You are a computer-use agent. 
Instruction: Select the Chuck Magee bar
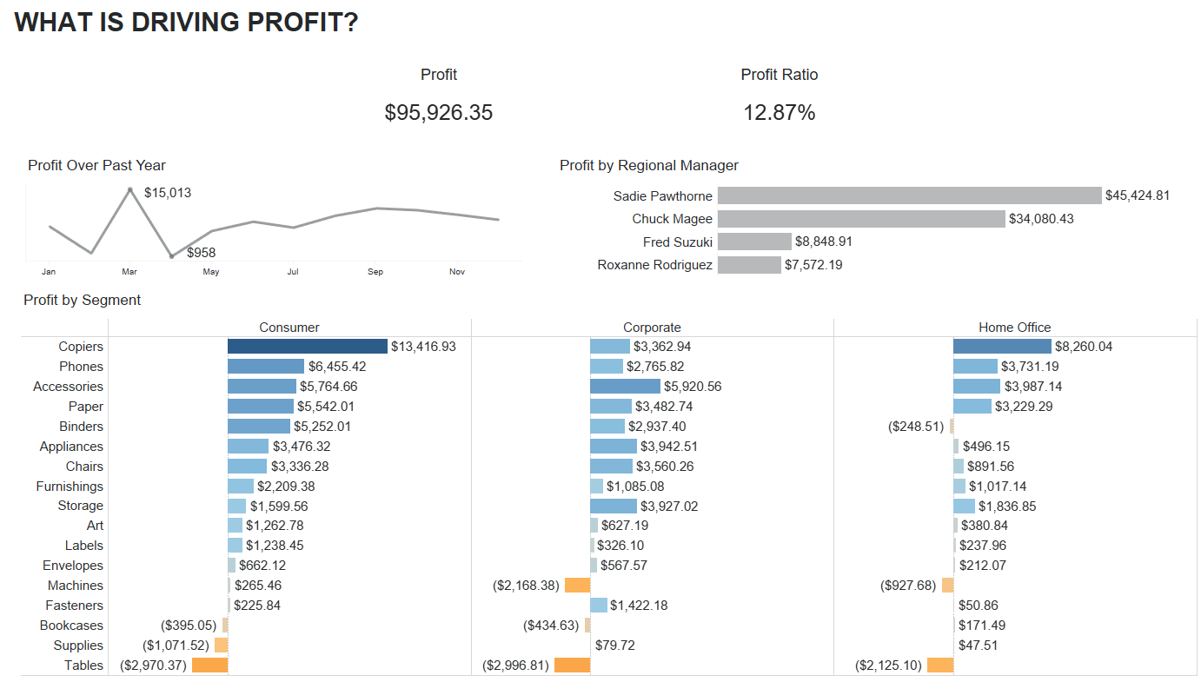pyautogui.click(x=861, y=219)
